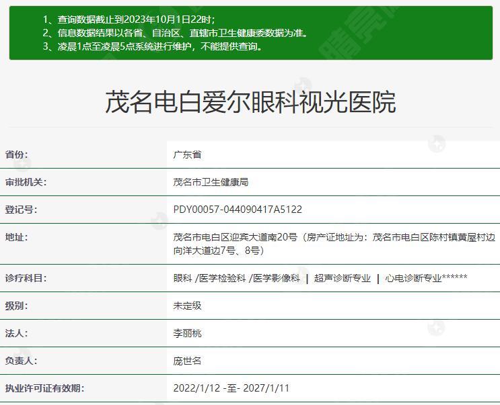Click the 负责人 label
This screenshot has width=500, height=405.
pos(21,361)
